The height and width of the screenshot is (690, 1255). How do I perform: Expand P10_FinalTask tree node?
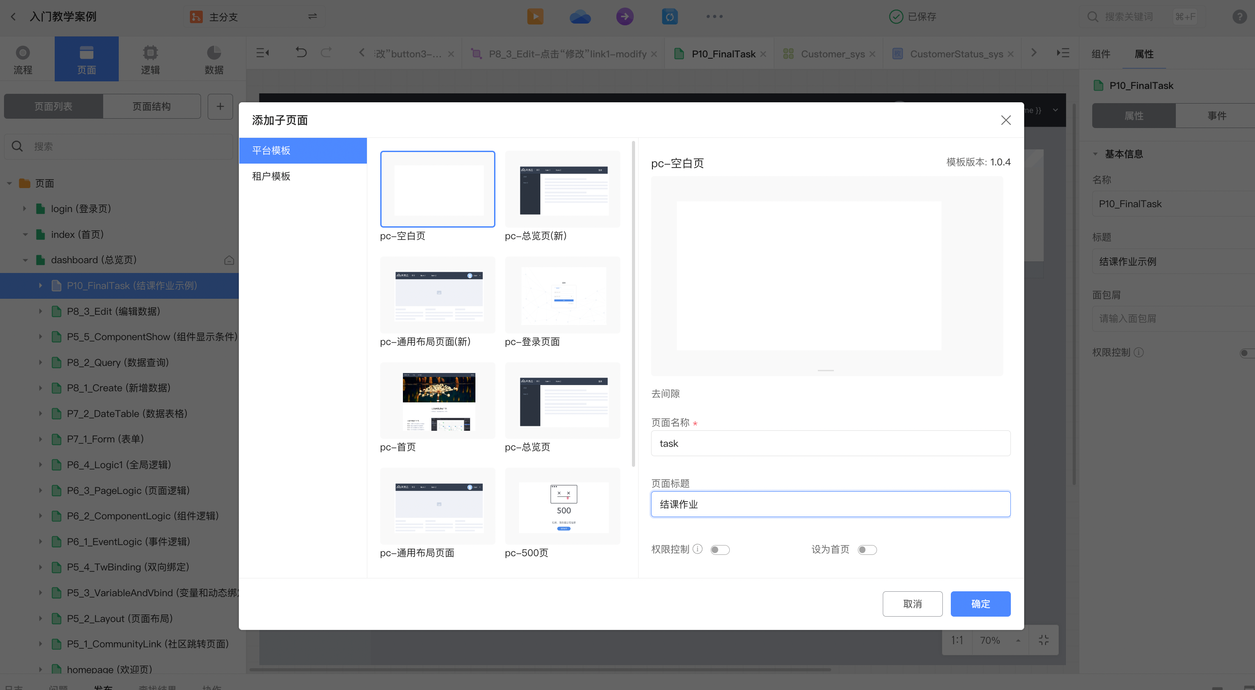coord(40,285)
